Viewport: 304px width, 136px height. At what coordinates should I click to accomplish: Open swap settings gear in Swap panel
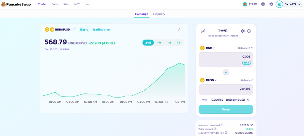click(243, 31)
